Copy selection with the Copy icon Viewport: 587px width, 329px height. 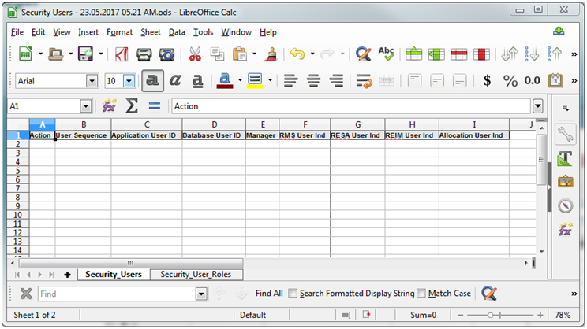217,54
